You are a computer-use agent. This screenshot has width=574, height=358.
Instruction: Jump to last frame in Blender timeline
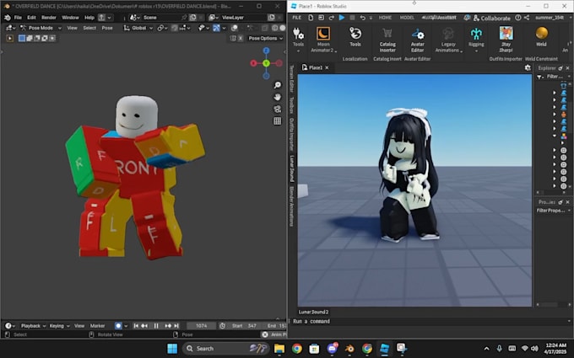click(x=176, y=325)
